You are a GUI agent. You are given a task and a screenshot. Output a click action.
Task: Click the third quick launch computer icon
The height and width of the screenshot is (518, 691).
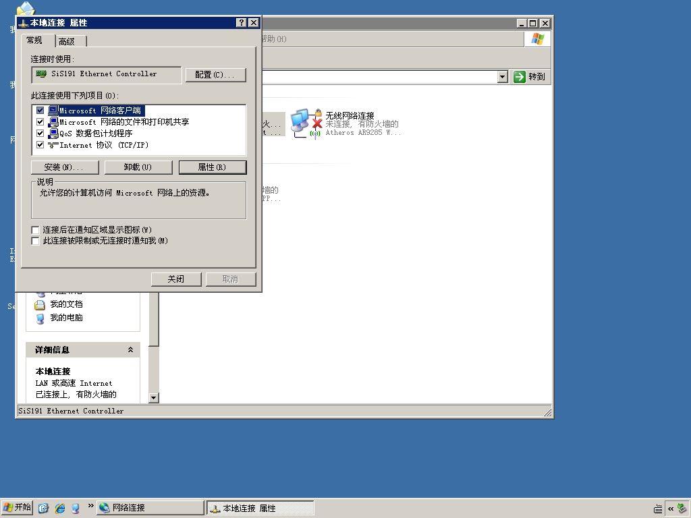[x=76, y=508]
